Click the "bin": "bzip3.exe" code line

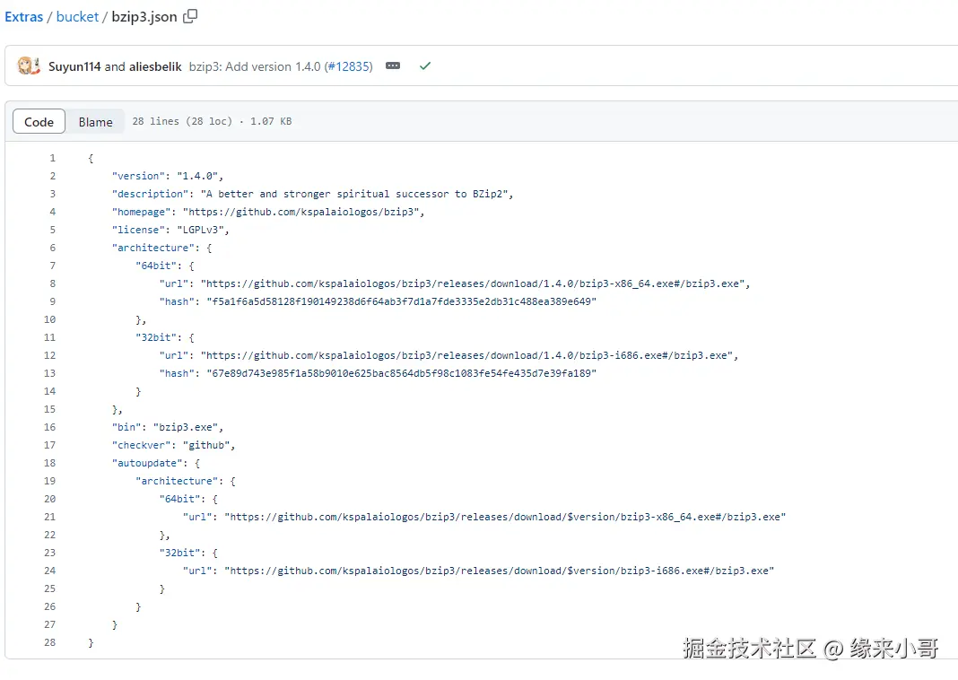point(168,427)
